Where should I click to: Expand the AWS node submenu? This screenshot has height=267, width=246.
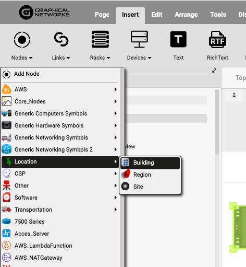[60, 89]
